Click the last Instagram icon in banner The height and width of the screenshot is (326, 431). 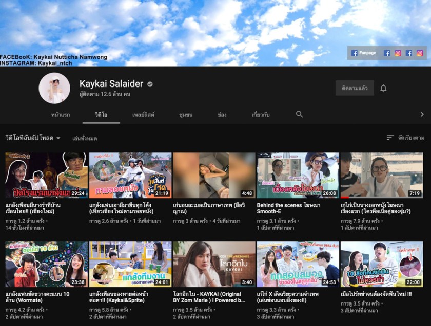click(420, 53)
